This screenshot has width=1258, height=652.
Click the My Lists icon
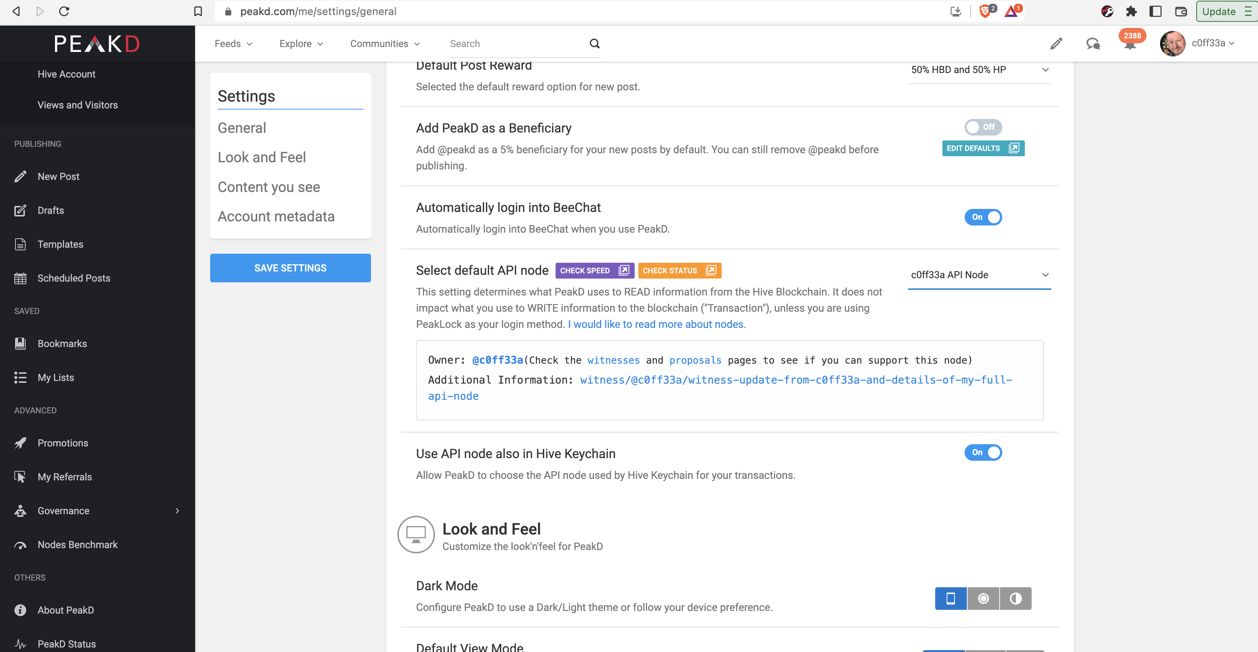[20, 377]
